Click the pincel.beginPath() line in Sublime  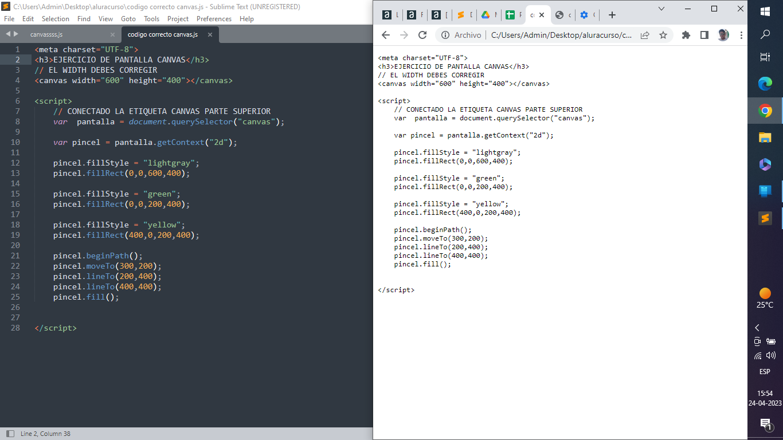pos(98,256)
